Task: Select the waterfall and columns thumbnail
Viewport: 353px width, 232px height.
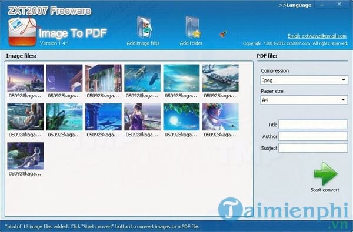Action: [104, 78]
